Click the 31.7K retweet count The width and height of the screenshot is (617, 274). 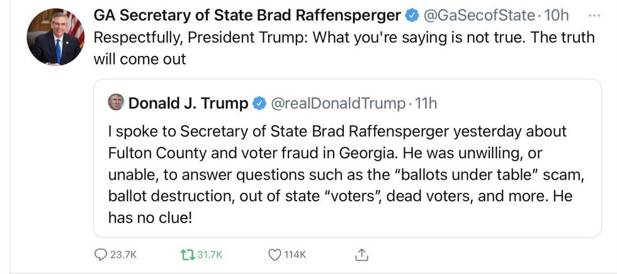point(210,255)
